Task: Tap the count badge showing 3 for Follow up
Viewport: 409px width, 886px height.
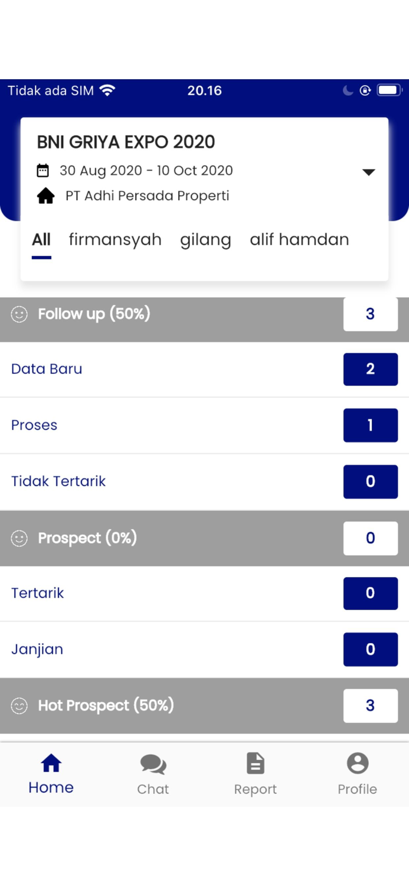Action: [370, 314]
